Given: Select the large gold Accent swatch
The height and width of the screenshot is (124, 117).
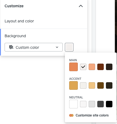Looking at the screenshot, I should 73,85.
